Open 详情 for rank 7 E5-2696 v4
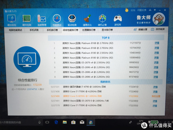 156,72
